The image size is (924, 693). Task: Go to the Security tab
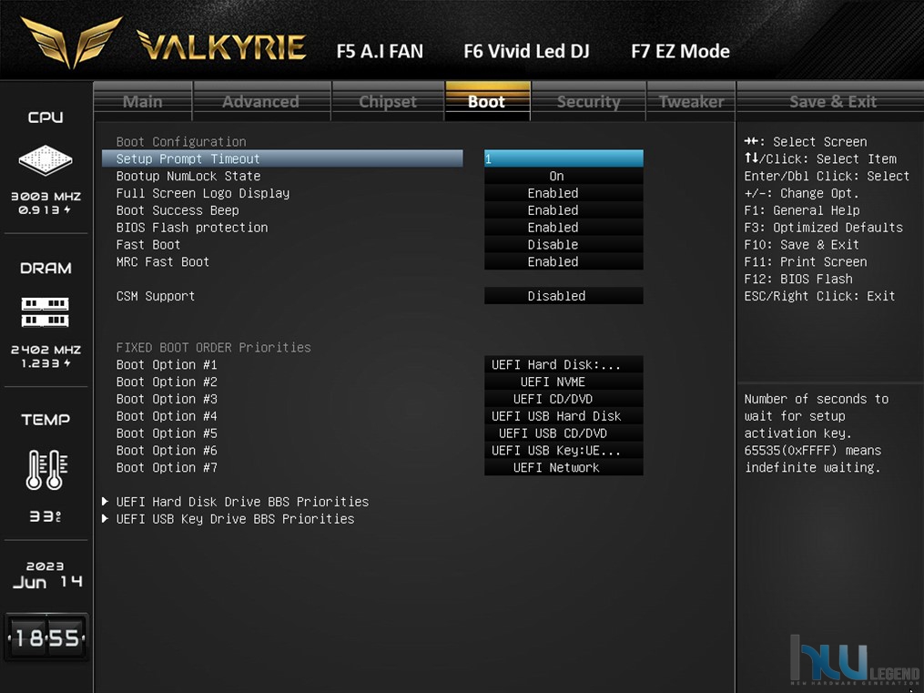coord(589,101)
